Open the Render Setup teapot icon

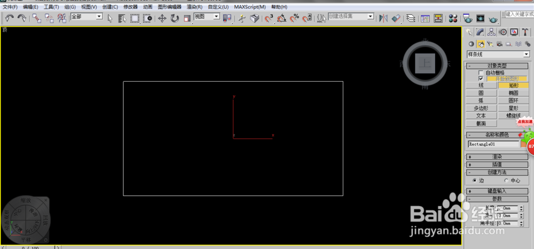pyautogui.click(x=468, y=18)
